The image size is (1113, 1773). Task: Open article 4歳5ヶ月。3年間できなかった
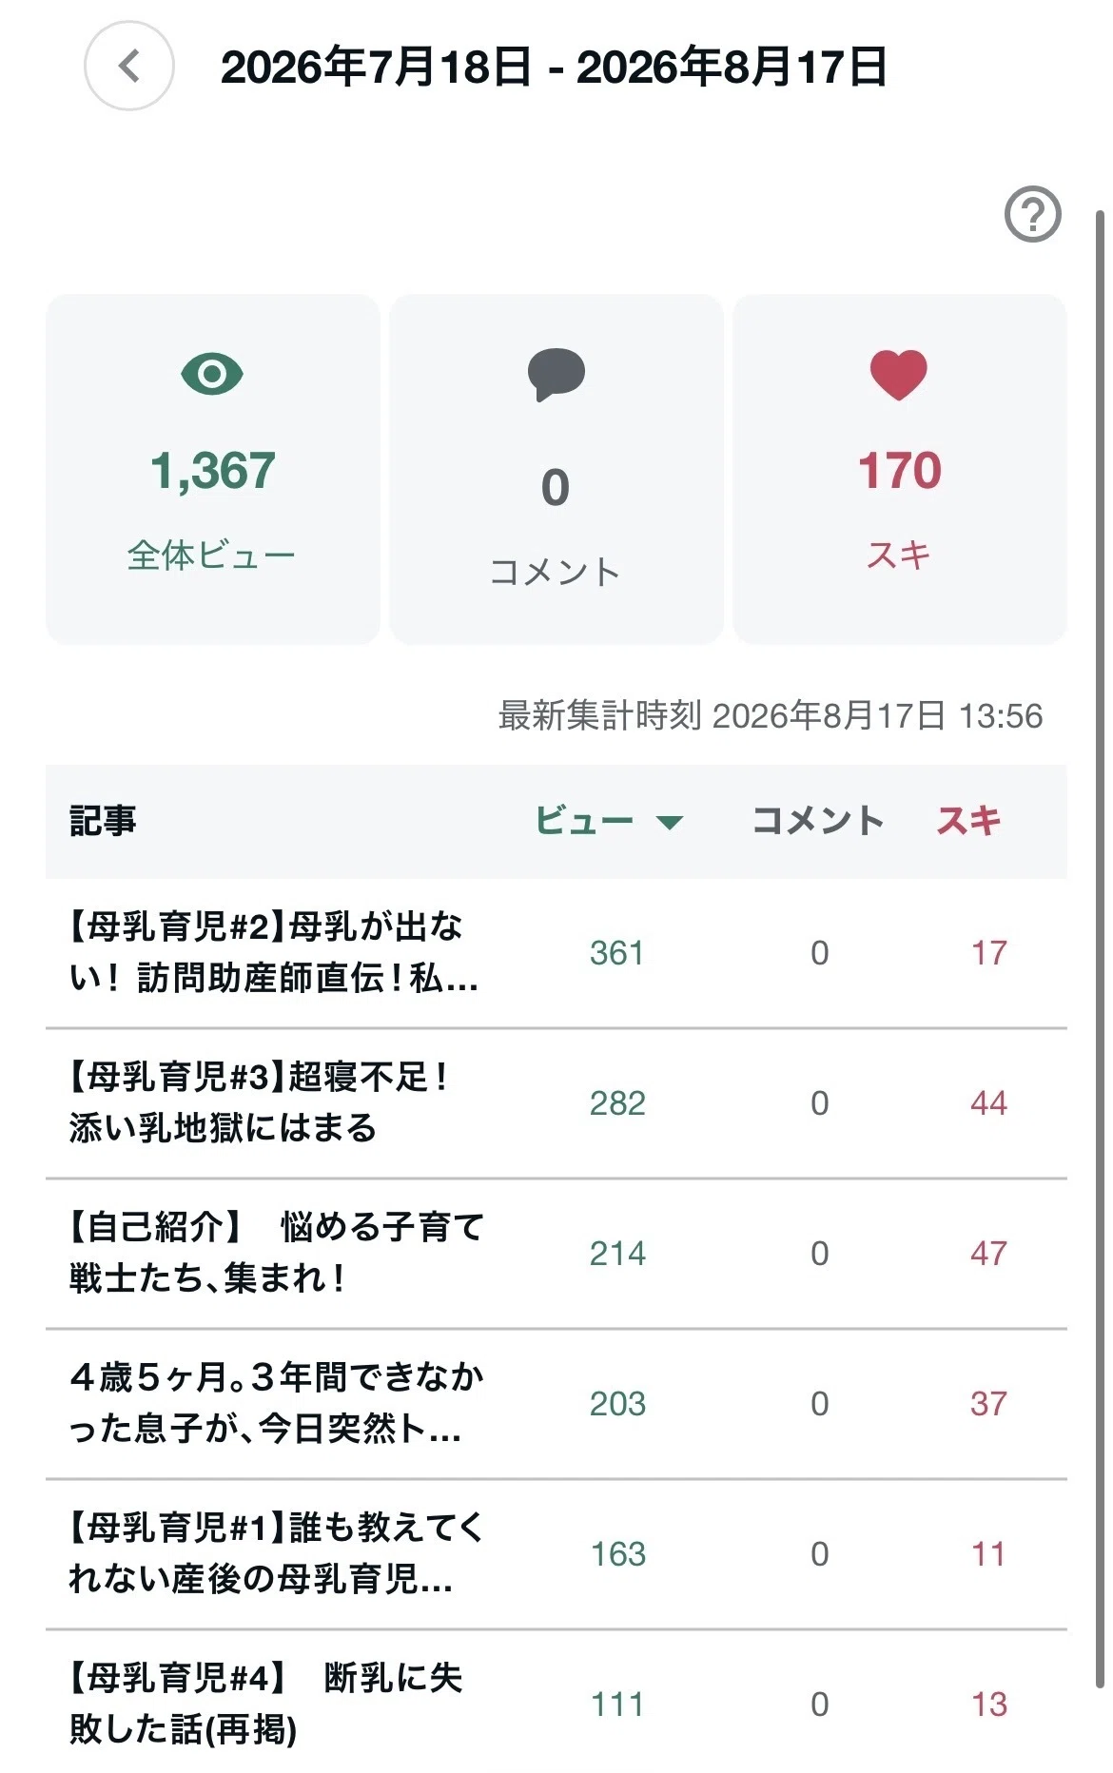[x=556, y=1404]
